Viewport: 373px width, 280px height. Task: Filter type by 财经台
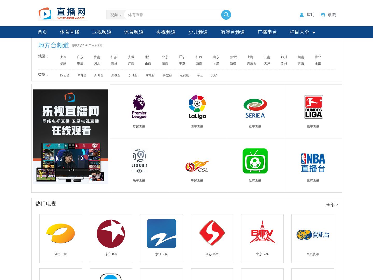(x=150, y=75)
